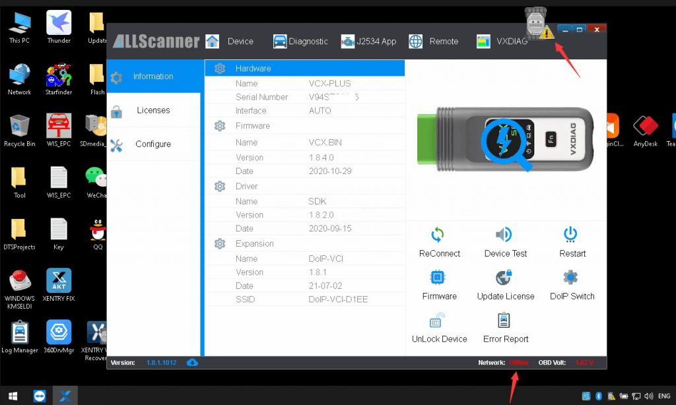Open the QQ penguin icon
Image resolution: width=676 pixels, height=405 pixels.
(98, 234)
